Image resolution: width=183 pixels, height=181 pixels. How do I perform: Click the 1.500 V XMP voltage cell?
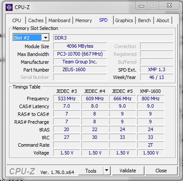[x=151, y=153]
